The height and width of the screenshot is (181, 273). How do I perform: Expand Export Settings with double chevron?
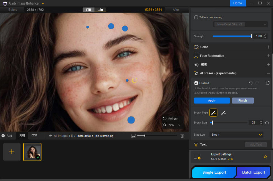(x=265, y=157)
